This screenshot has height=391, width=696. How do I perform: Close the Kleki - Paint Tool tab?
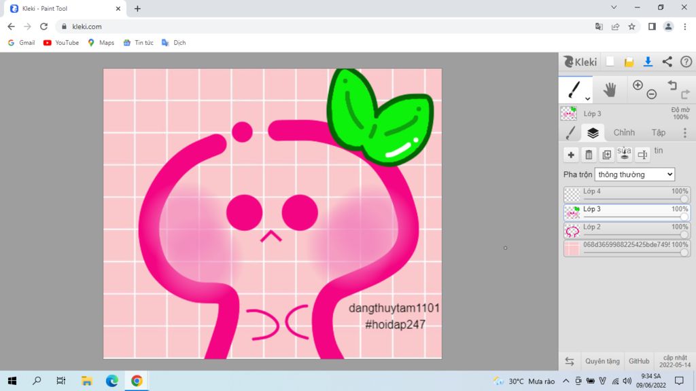[118, 8]
